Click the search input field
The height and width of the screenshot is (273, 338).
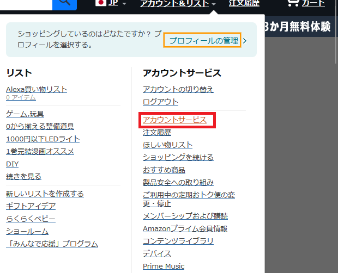(26, 4)
